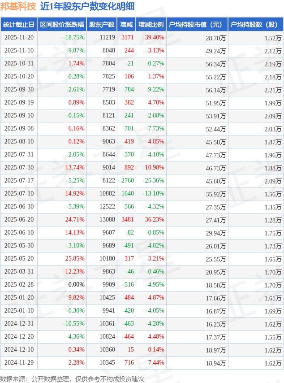
Task: Click the 邦基科技 stock name in title
Action: point(18,6)
